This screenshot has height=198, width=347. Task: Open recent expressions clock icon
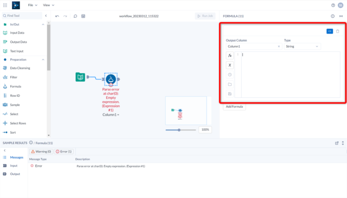230,75
